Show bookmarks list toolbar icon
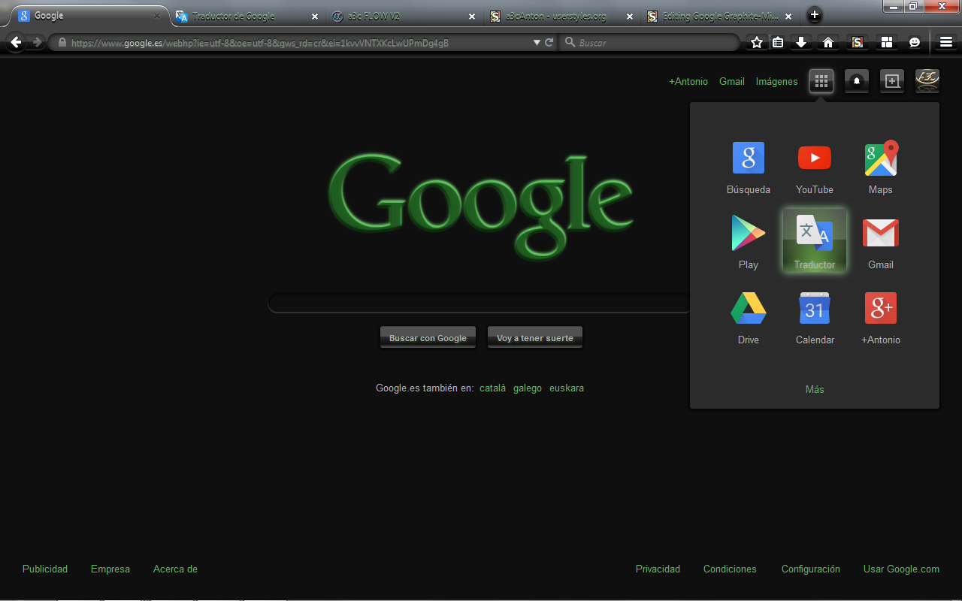The height and width of the screenshot is (601, 962). click(778, 43)
